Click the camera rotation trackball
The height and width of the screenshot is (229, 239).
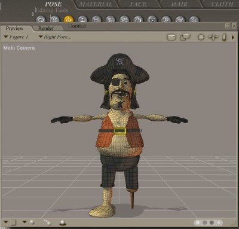tap(201, 37)
